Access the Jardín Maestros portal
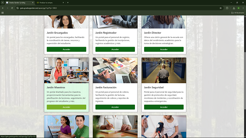The width and height of the screenshot is (246, 138). [66, 107]
